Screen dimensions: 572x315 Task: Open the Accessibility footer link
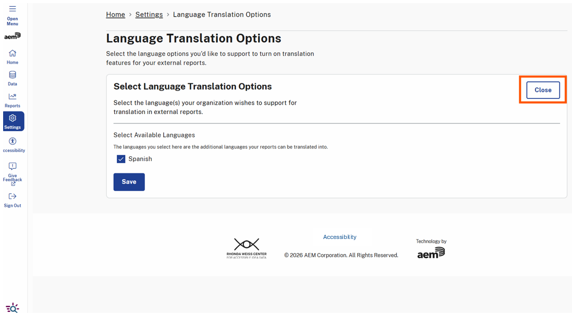pos(339,237)
